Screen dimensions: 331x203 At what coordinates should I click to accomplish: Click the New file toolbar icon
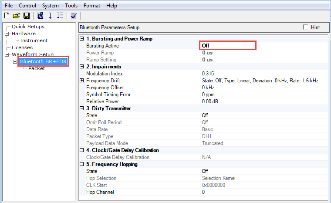(x=7, y=16)
